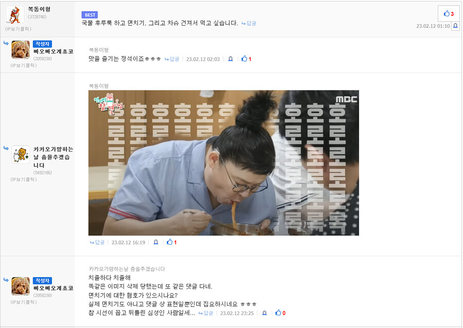Viewport: 463px width, 328px height.
Task: Thumbs up the image comment at 16:19
Action: click(x=171, y=242)
